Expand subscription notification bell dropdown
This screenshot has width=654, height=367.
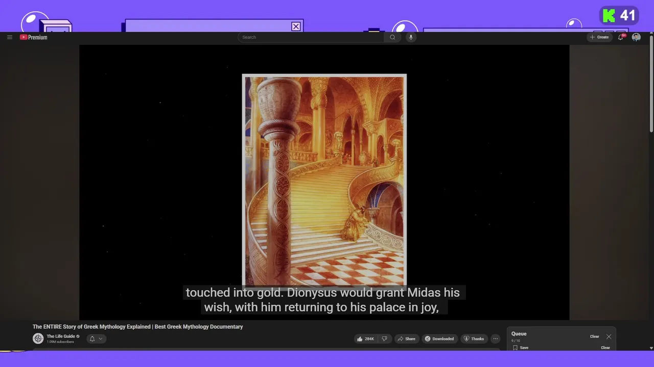(x=96, y=338)
